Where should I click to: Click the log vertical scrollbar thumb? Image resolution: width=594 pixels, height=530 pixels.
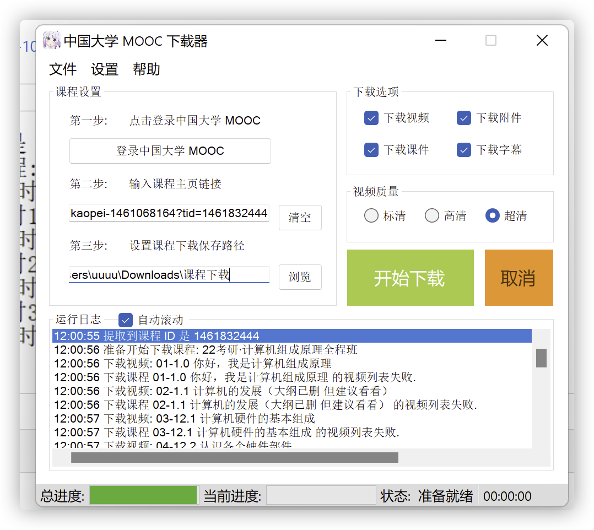coord(541,358)
